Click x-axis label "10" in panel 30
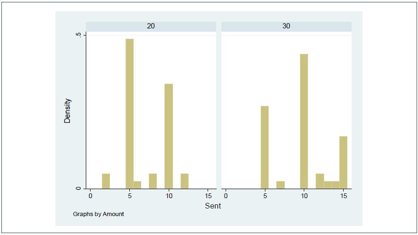The height and width of the screenshot is (235, 418). click(x=304, y=195)
